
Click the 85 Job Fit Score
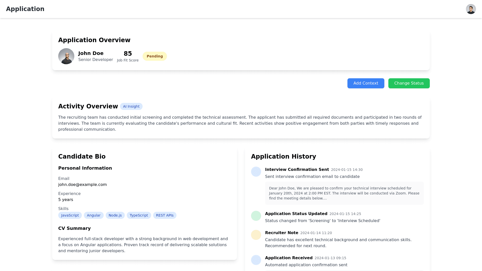coord(128,54)
